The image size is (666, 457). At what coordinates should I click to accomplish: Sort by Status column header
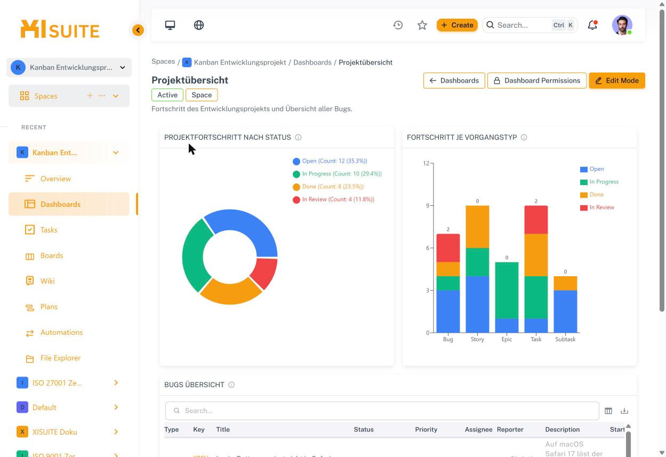coord(364,429)
